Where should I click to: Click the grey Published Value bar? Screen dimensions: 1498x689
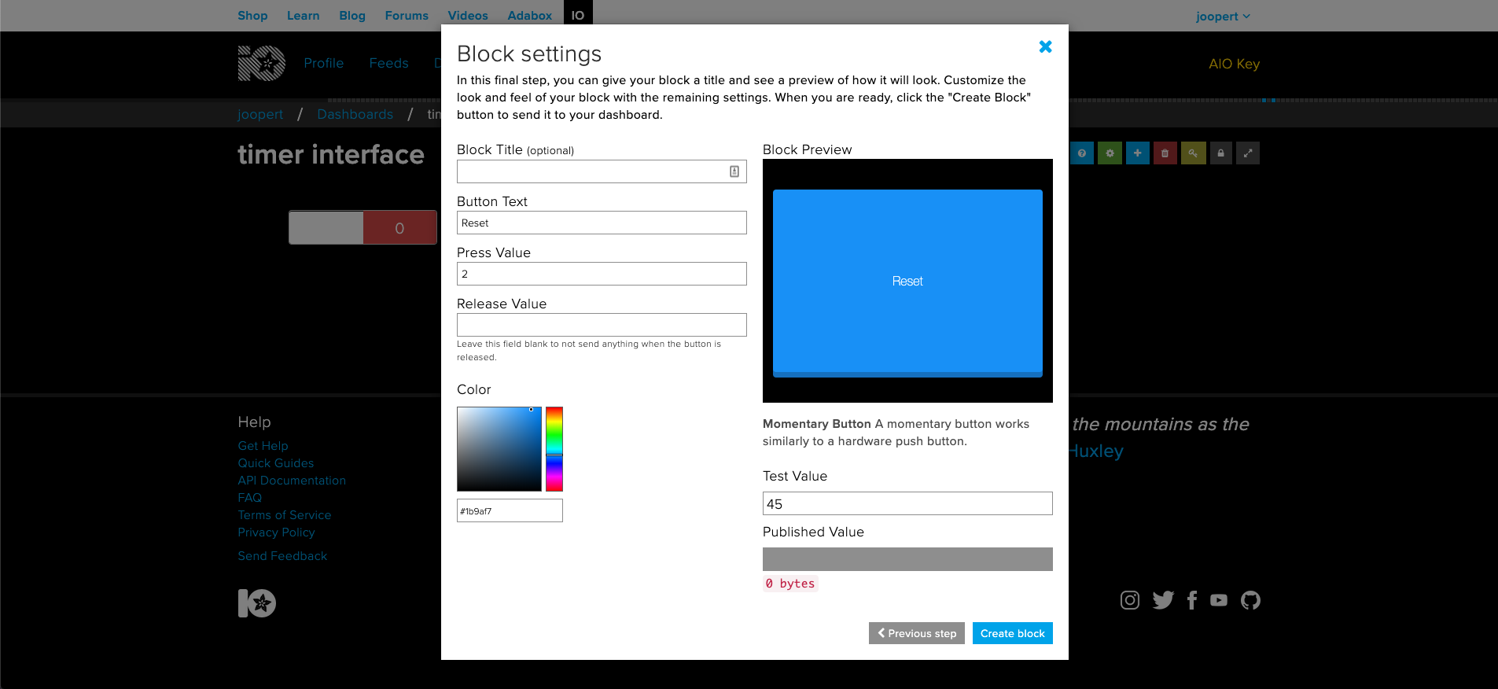pyautogui.click(x=907, y=559)
